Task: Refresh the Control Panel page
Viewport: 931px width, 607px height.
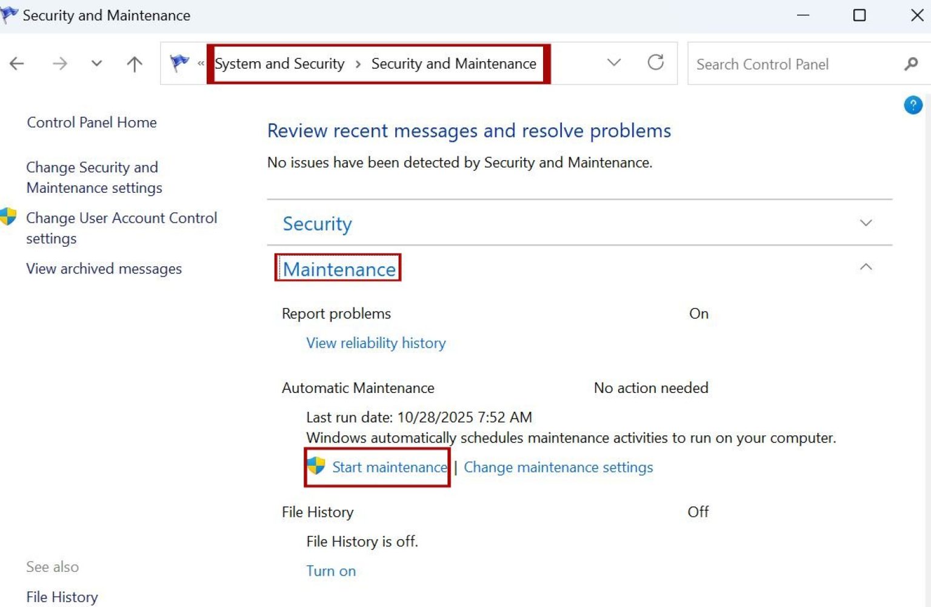Action: [656, 62]
